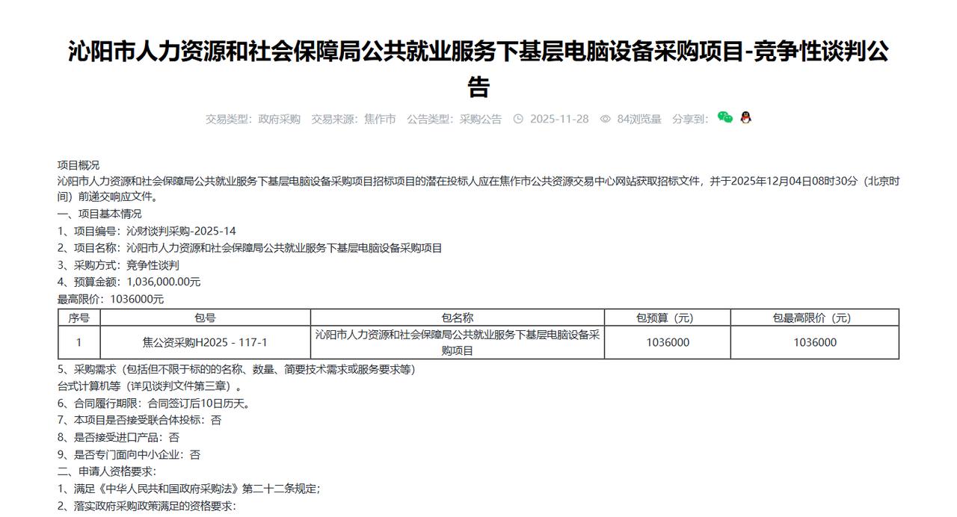Click 1036000 under 包预算 column
This screenshot has width=957, height=517.
tap(667, 343)
